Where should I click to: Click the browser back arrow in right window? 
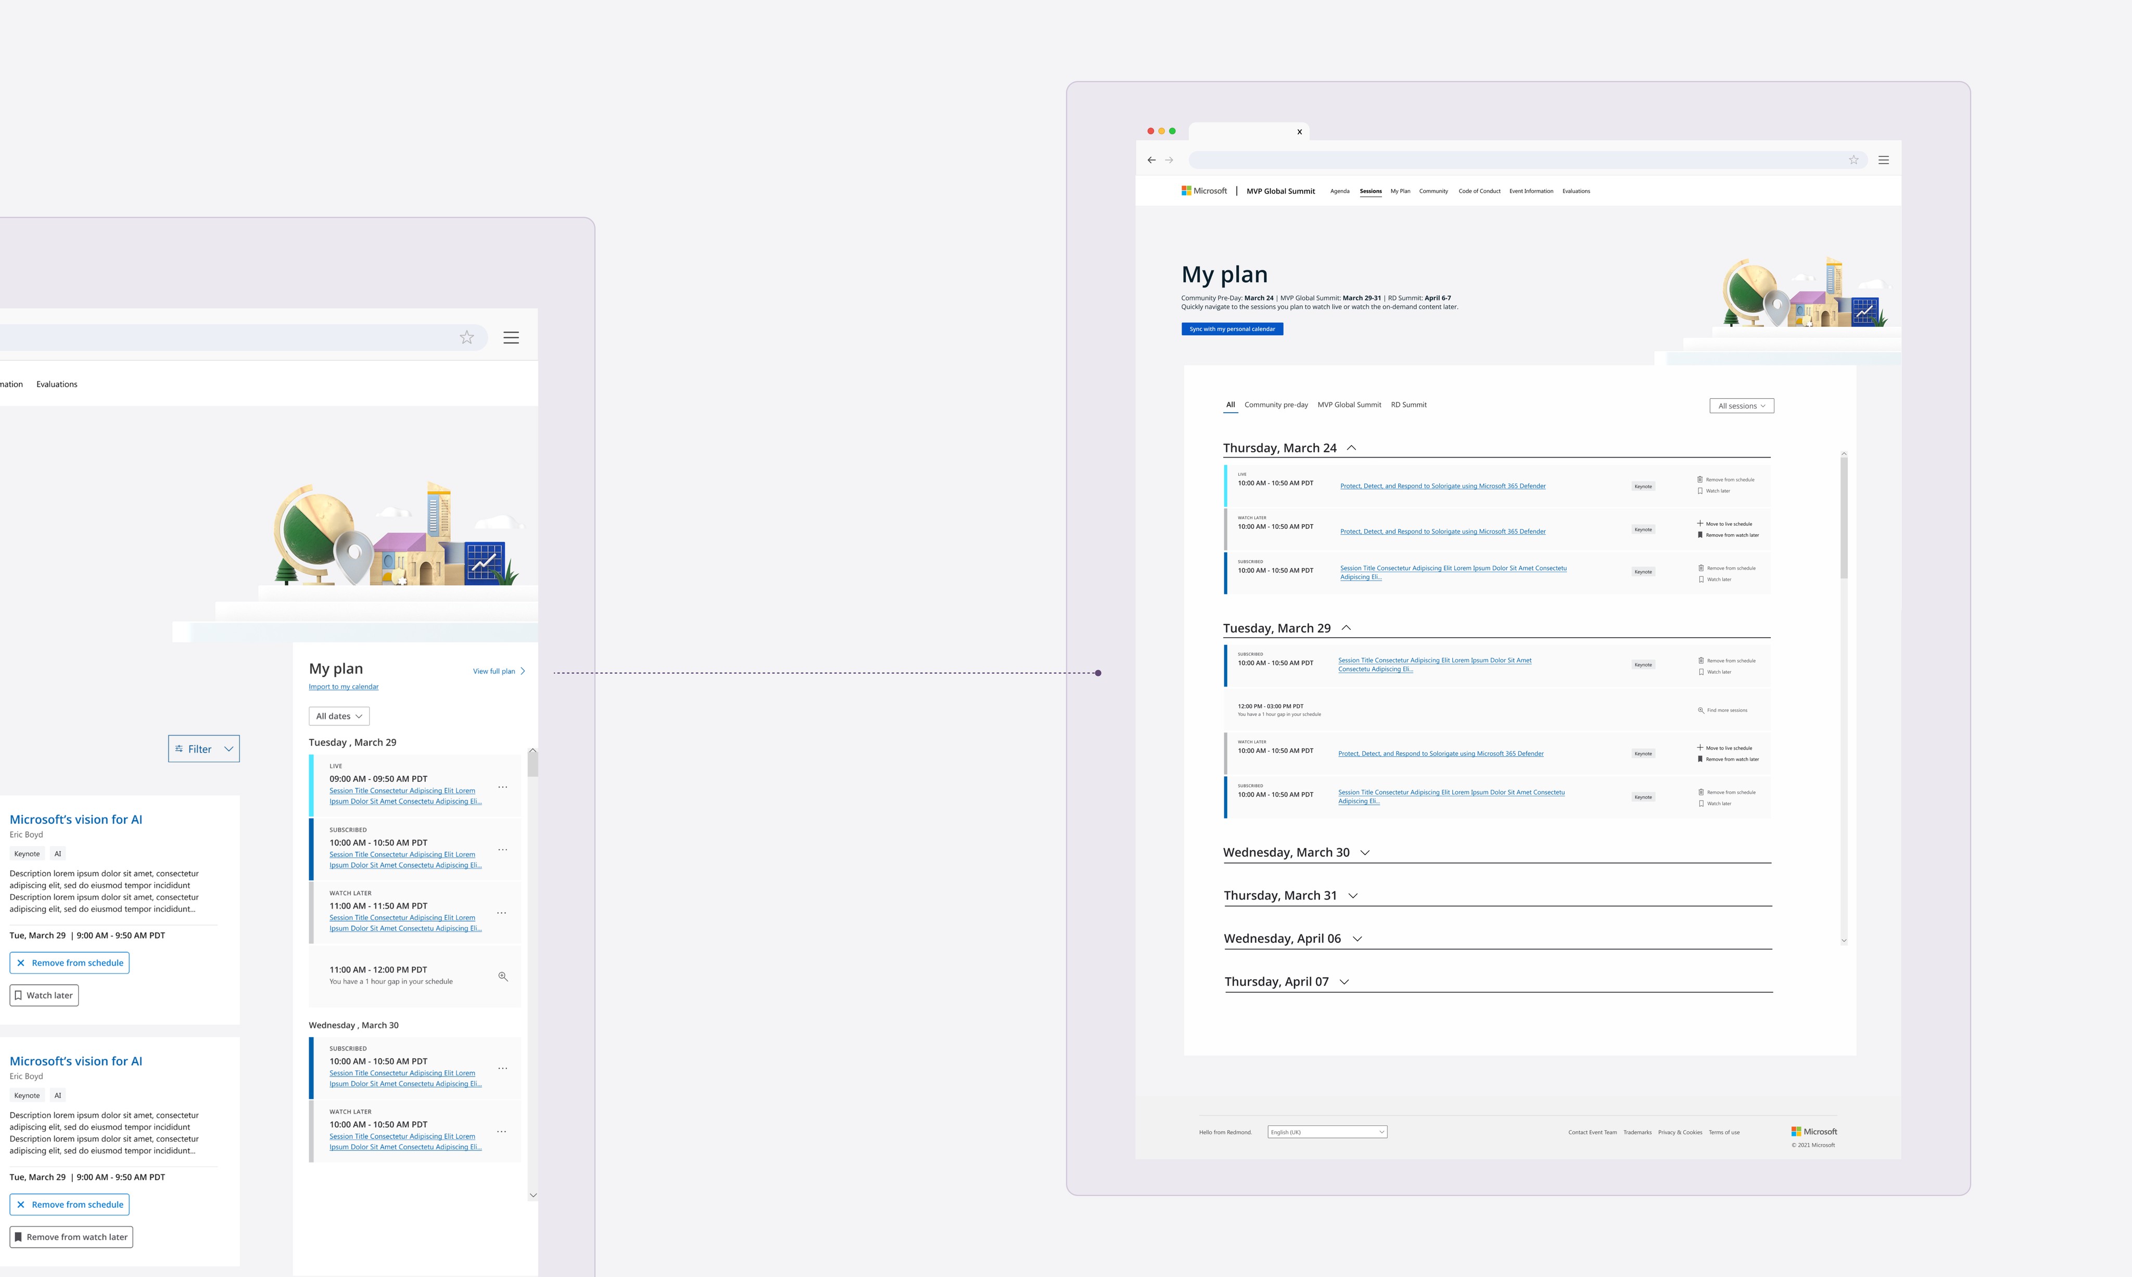click(1151, 160)
